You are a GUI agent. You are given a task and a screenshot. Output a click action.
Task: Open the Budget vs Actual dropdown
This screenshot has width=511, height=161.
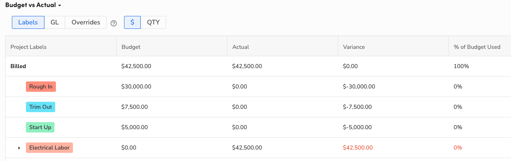click(33, 5)
